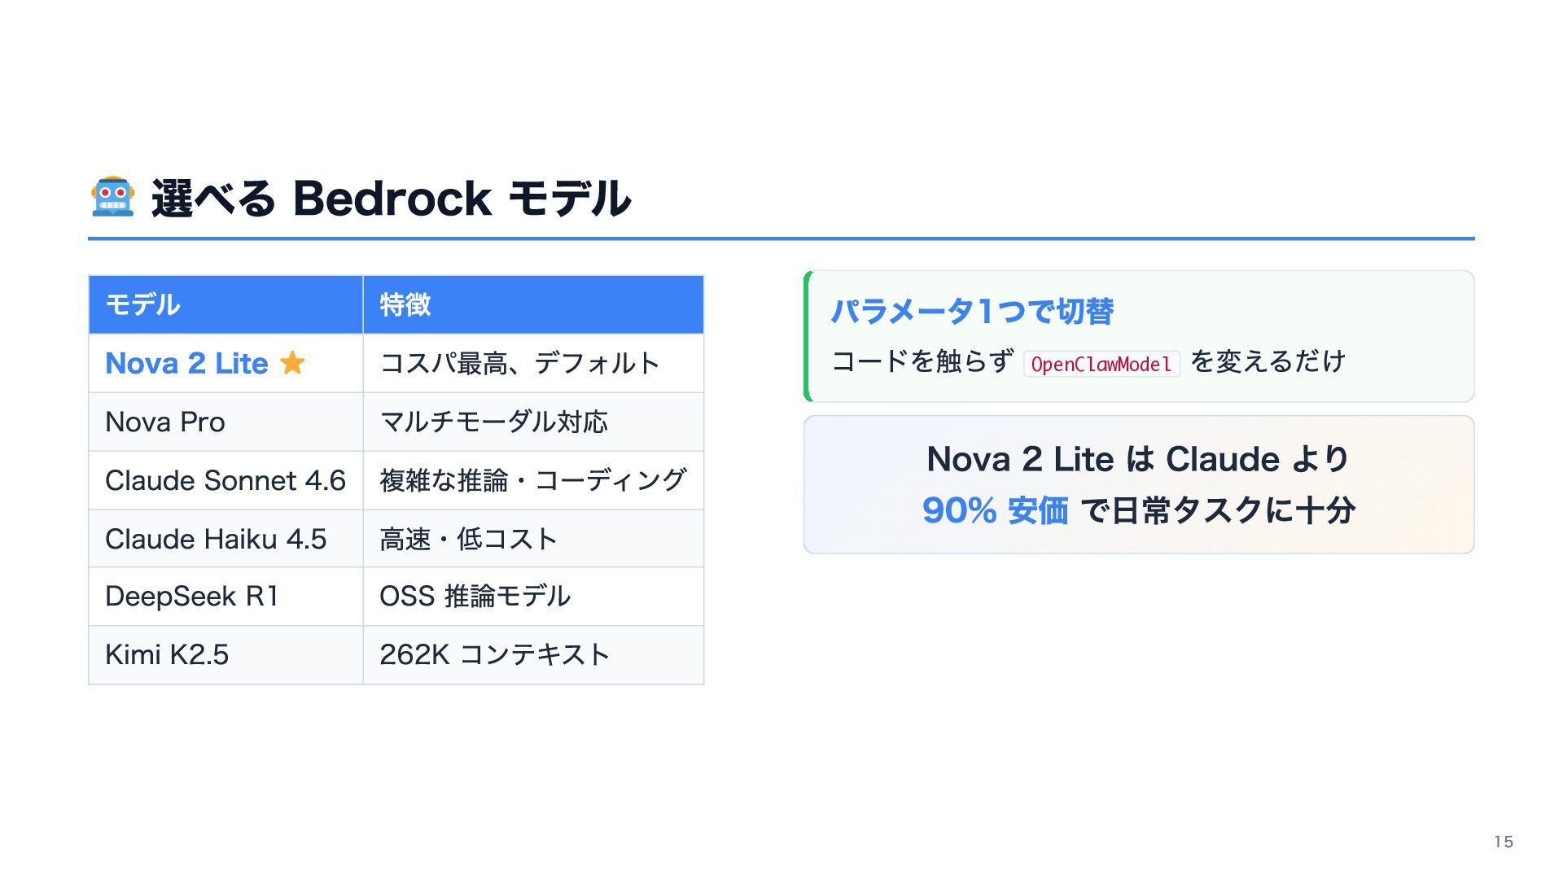Select the Nova 2 Lite model cell

pos(225,363)
